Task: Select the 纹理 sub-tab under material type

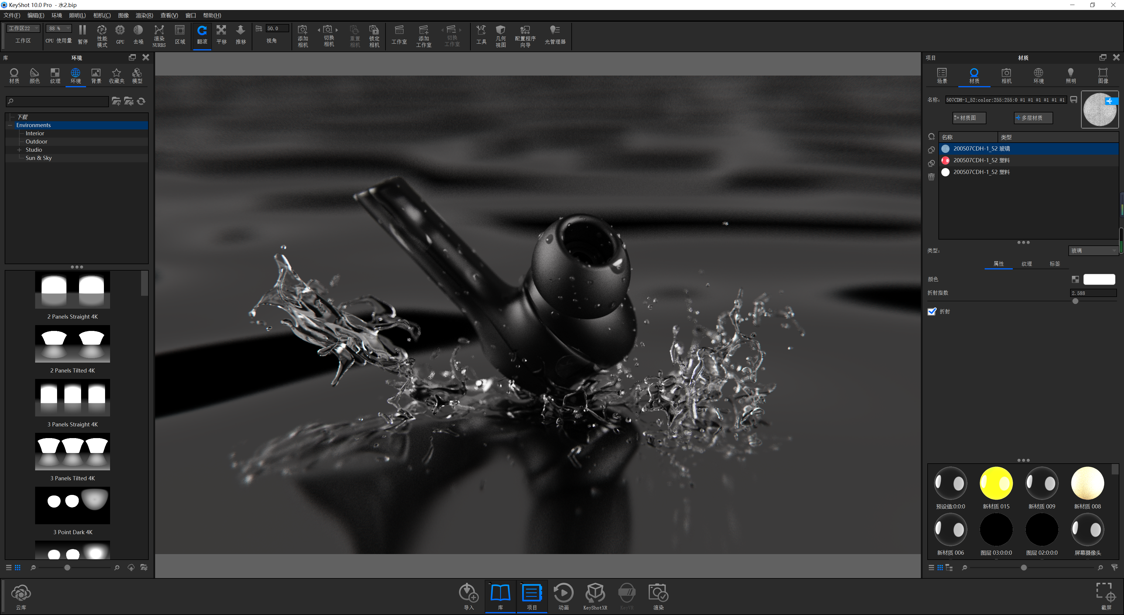Action: (1026, 264)
